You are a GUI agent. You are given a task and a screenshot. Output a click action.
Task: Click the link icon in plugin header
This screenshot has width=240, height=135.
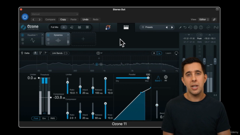(214, 19)
